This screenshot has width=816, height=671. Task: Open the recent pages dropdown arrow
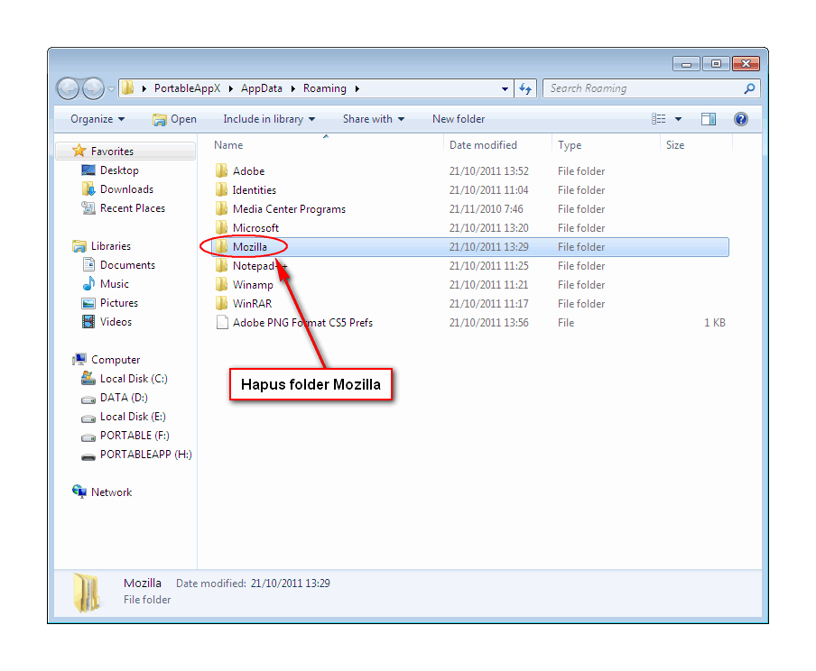[111, 89]
